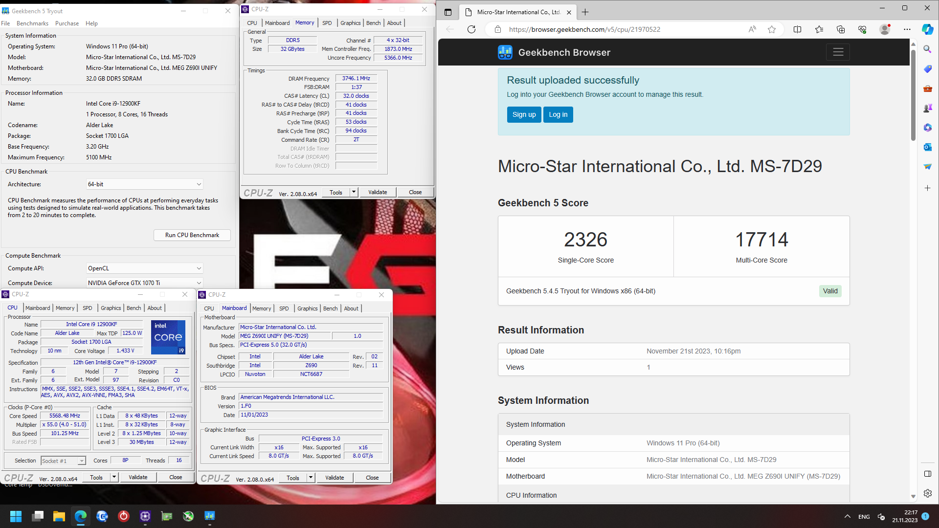Click Validate in CPU-Z CPU window
This screenshot has width=939, height=528.
pyautogui.click(x=138, y=477)
